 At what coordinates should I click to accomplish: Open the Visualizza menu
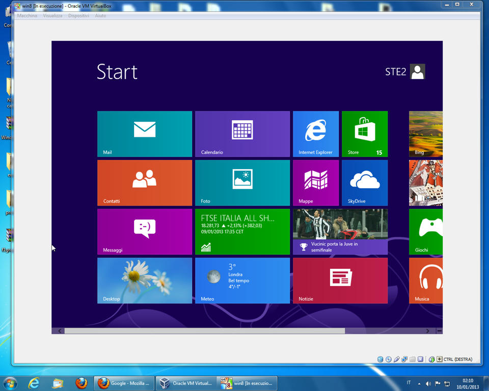click(52, 16)
